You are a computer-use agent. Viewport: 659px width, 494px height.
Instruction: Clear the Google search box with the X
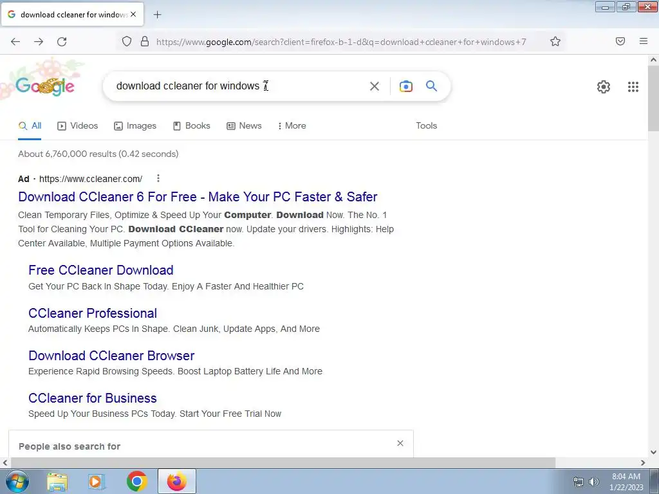point(375,86)
